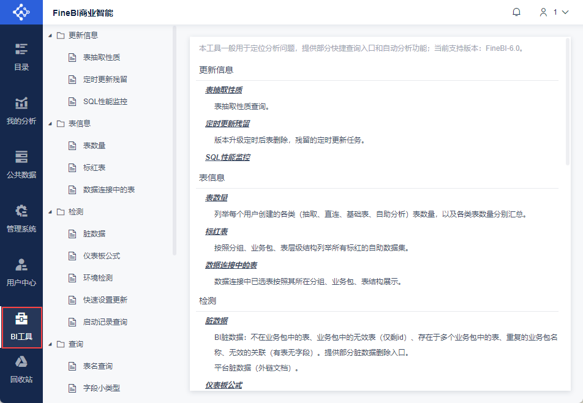583x403 pixels.
Task: Open 脏数据 tree item
Action: 94,234
